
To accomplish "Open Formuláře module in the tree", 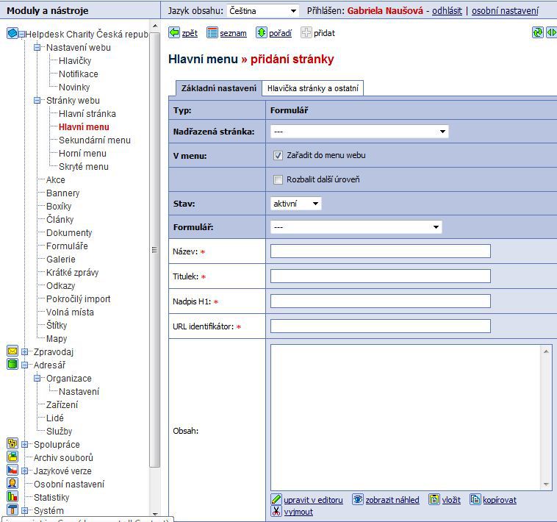I will coord(67,246).
